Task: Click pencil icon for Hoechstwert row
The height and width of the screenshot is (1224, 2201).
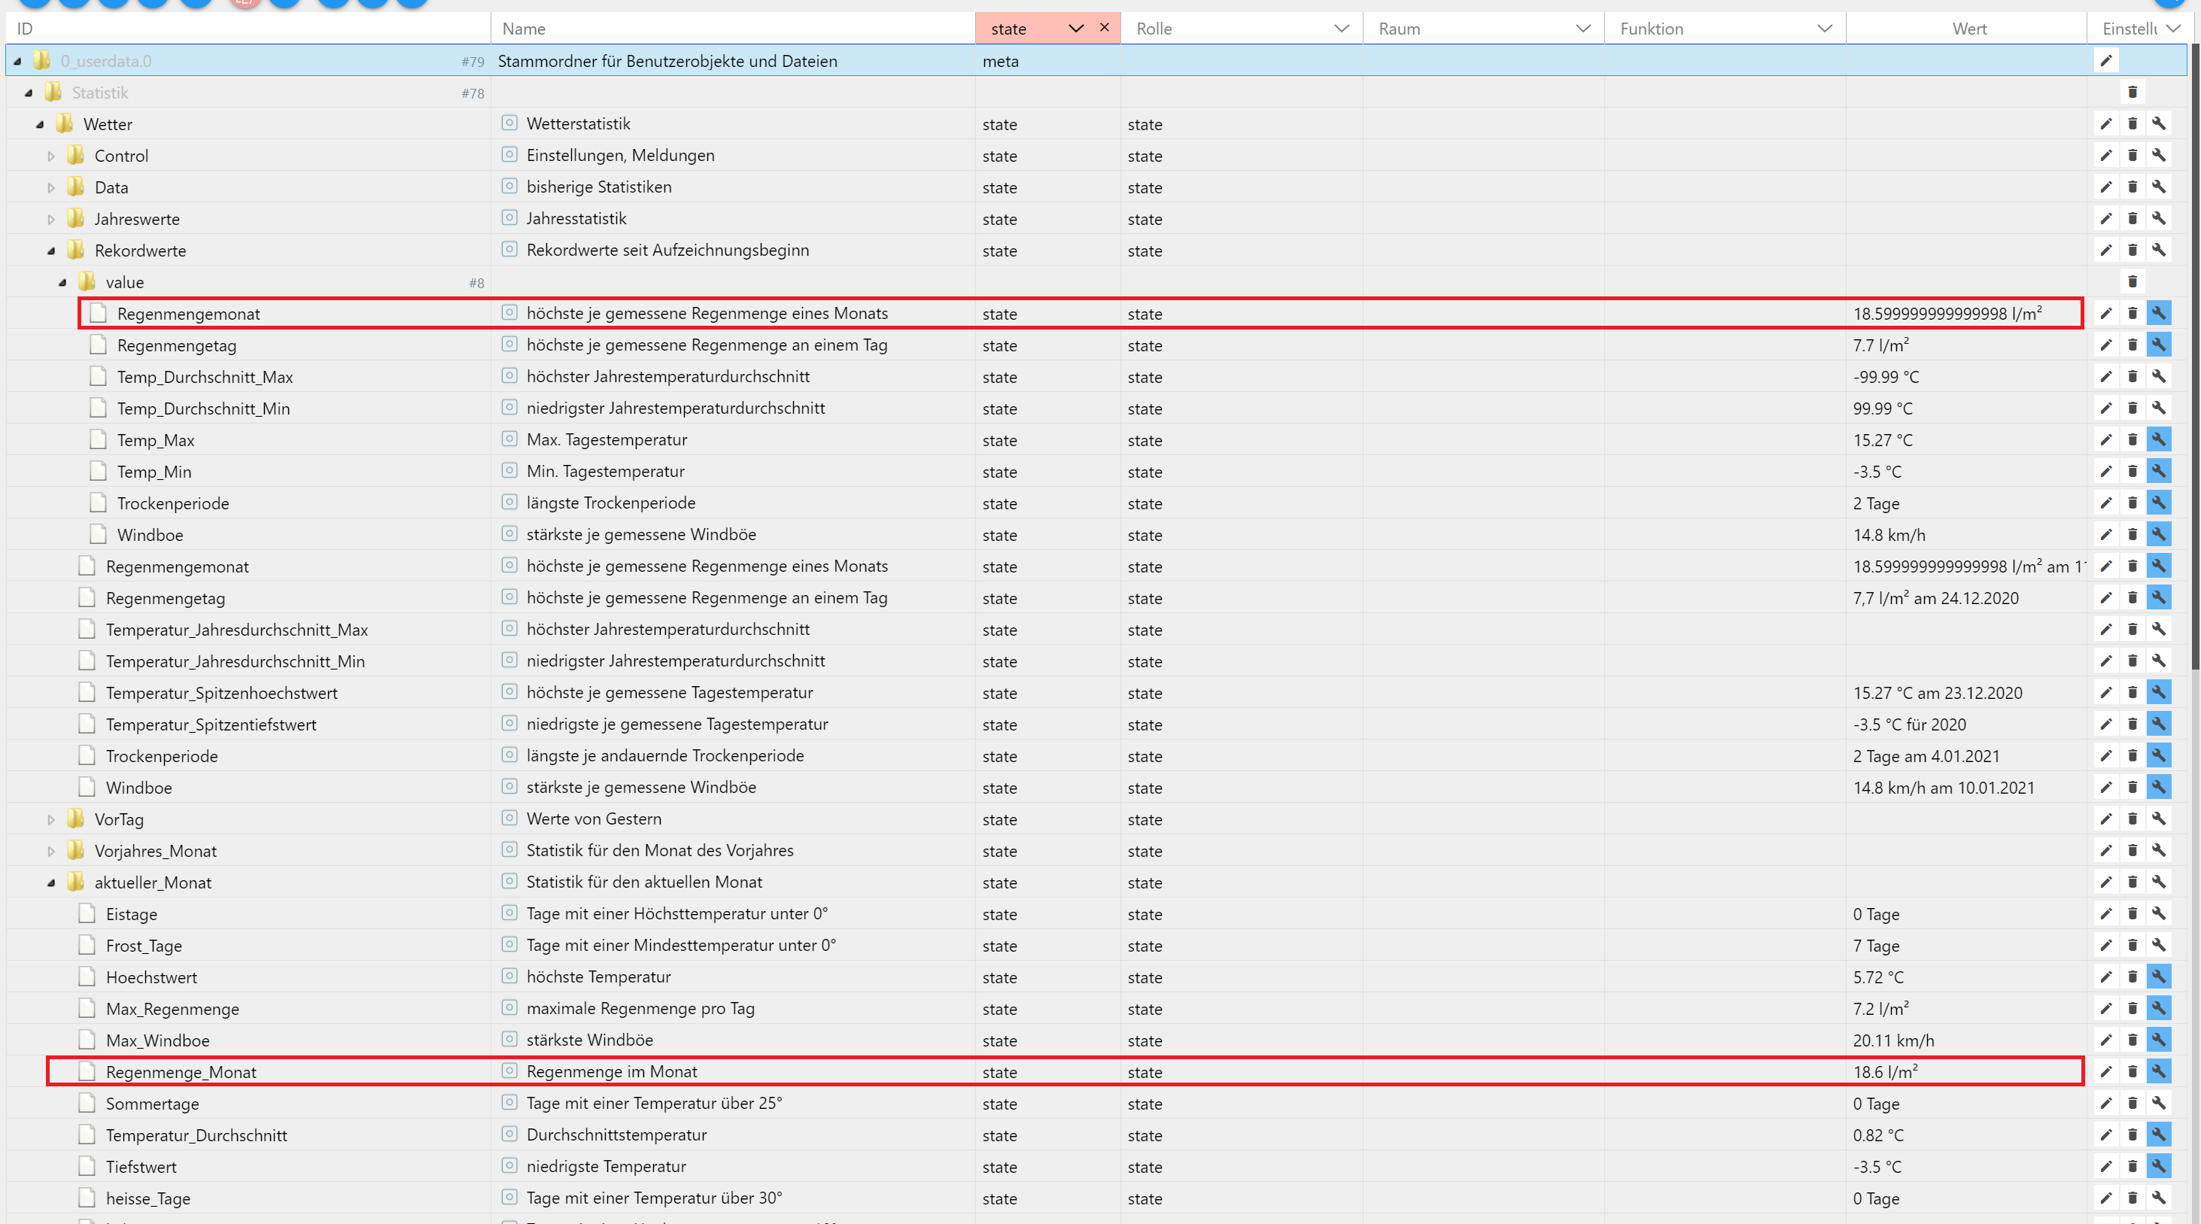Action: tap(2105, 977)
